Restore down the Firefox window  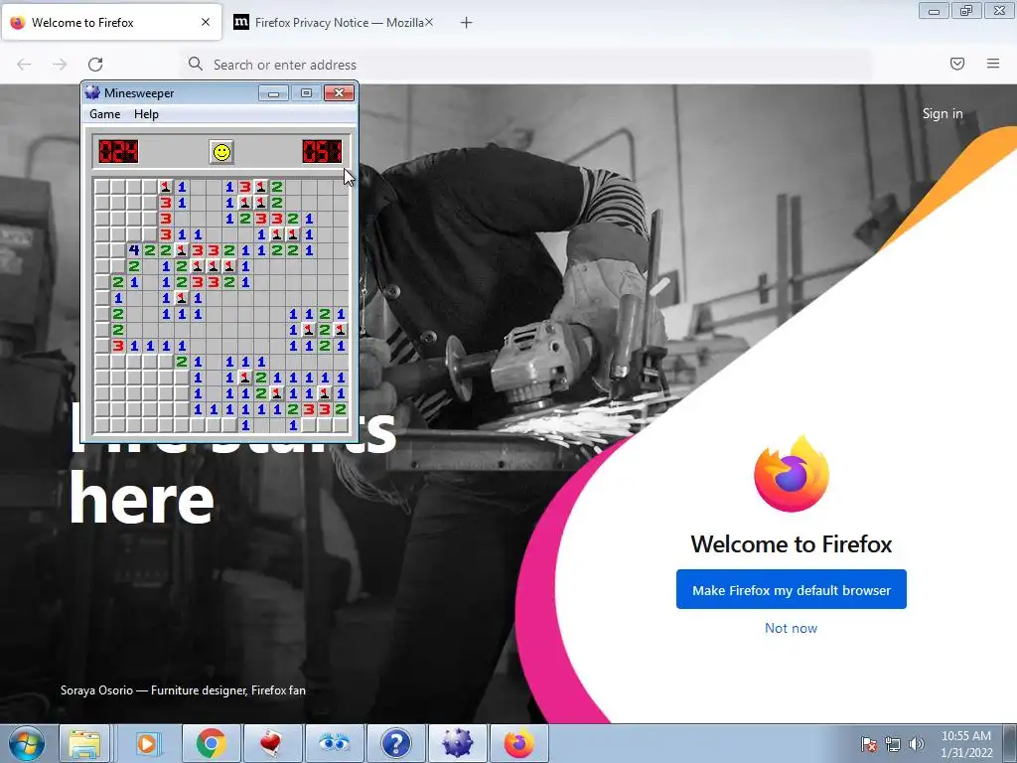(x=966, y=11)
